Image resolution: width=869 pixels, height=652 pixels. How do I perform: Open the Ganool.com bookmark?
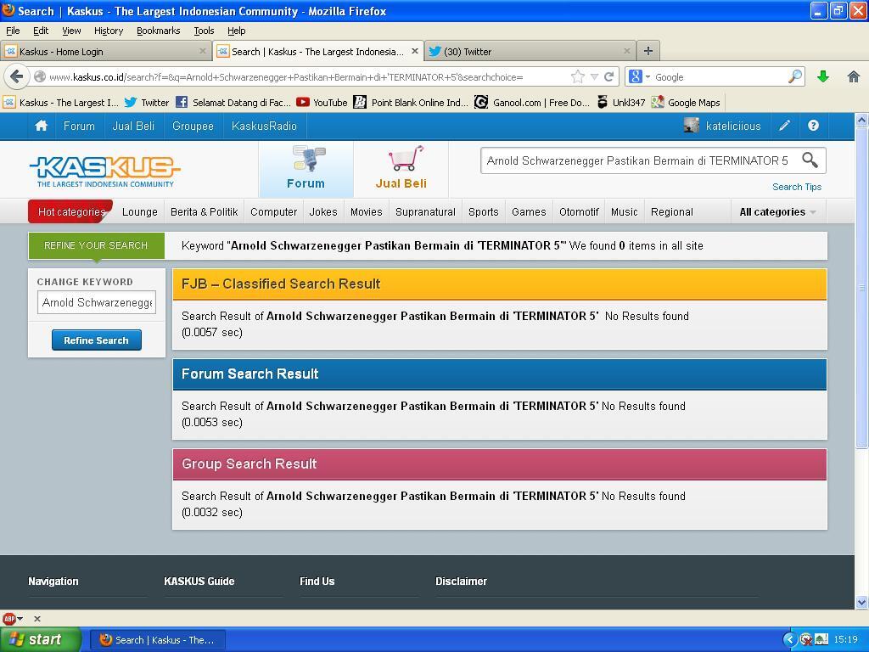tap(532, 103)
